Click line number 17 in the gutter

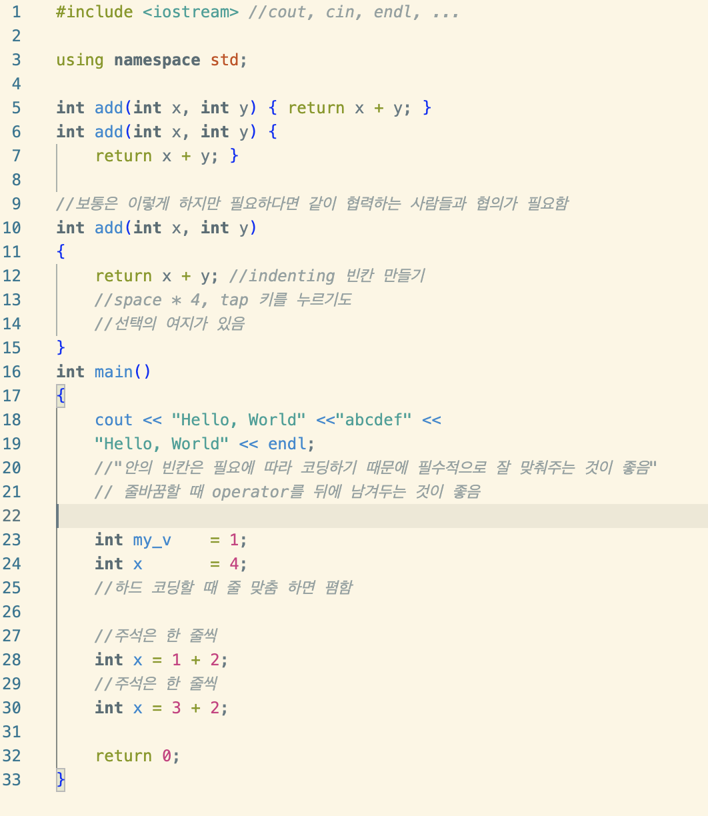pos(11,396)
